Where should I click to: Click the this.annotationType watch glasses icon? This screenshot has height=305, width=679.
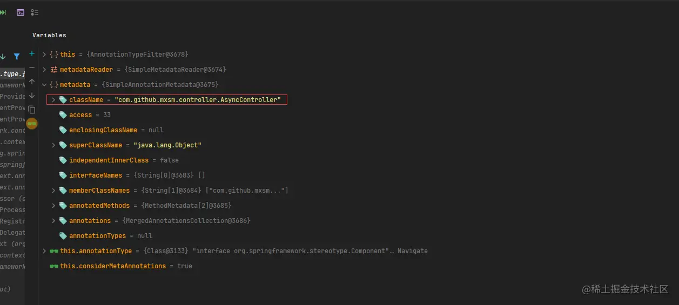54,251
